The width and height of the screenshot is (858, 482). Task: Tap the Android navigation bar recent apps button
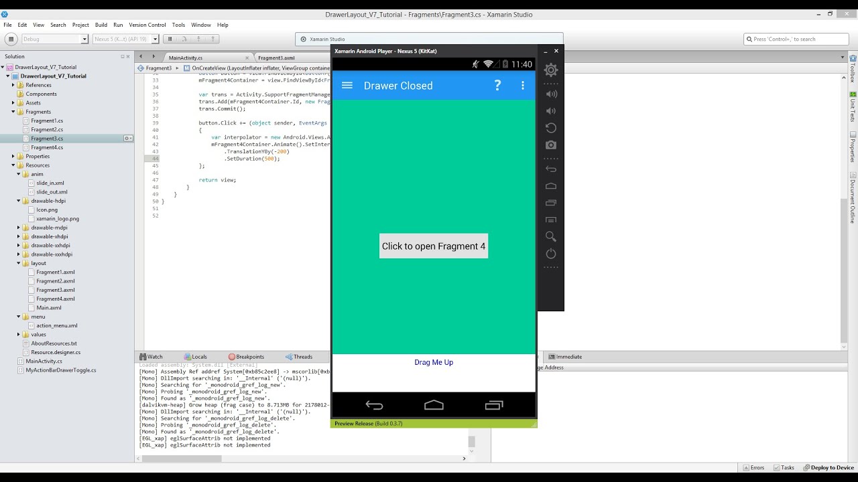point(494,405)
